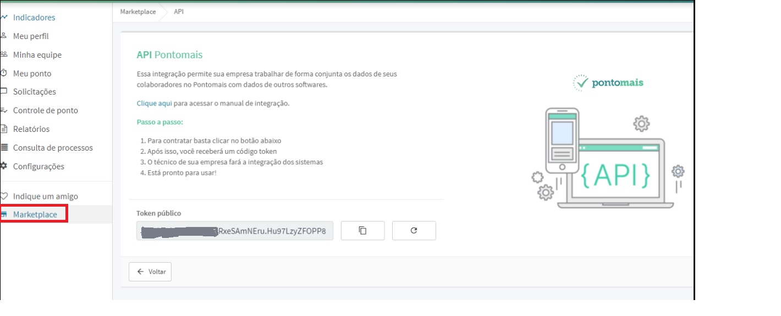Click the Solicitações chat icon
781x316 pixels.
click(4, 92)
